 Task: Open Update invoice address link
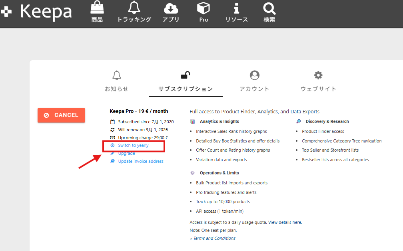pyautogui.click(x=140, y=162)
